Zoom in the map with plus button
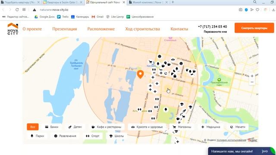 tap(252, 76)
